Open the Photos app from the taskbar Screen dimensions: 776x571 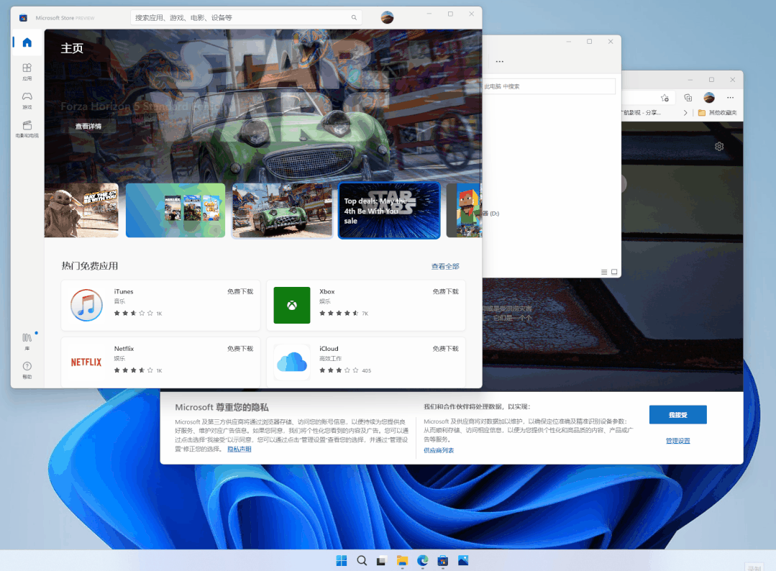(x=463, y=561)
